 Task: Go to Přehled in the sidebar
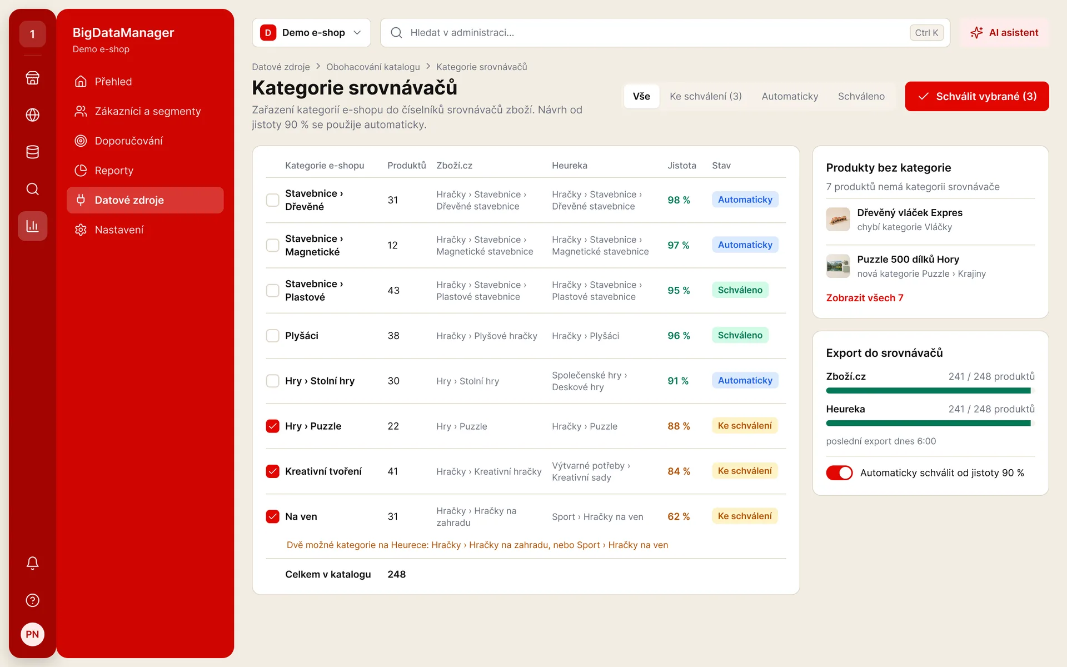144,82
